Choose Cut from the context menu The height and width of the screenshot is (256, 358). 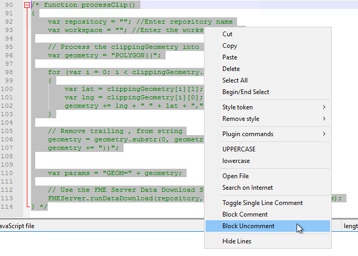[227, 34]
